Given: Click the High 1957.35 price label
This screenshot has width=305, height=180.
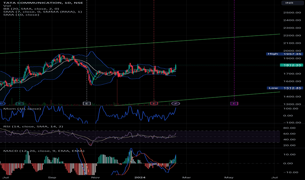Looking at the screenshot, I should (x=285, y=54).
